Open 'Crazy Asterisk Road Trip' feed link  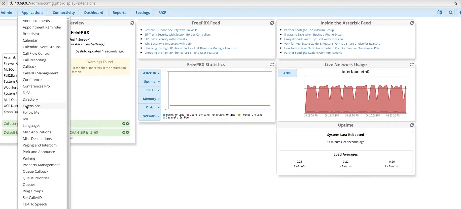coord(314,39)
